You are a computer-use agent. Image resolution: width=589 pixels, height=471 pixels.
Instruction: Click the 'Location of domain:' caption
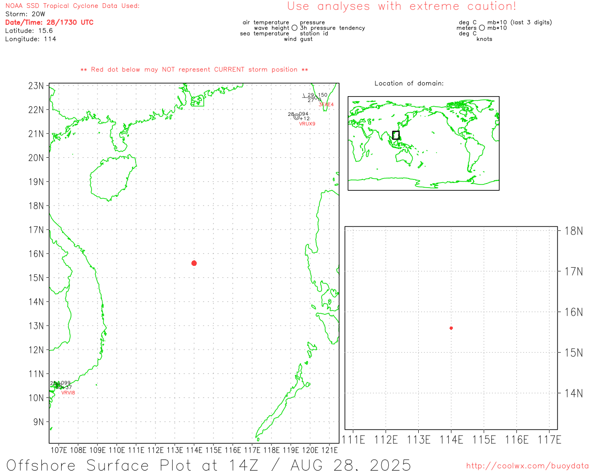(409, 83)
